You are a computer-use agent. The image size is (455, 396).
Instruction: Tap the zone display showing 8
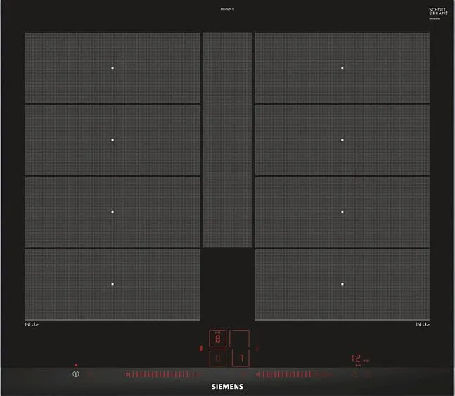click(217, 338)
